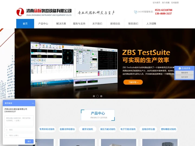Click the 设为首页 link
The image size is (195, 146).
(x=156, y=3)
